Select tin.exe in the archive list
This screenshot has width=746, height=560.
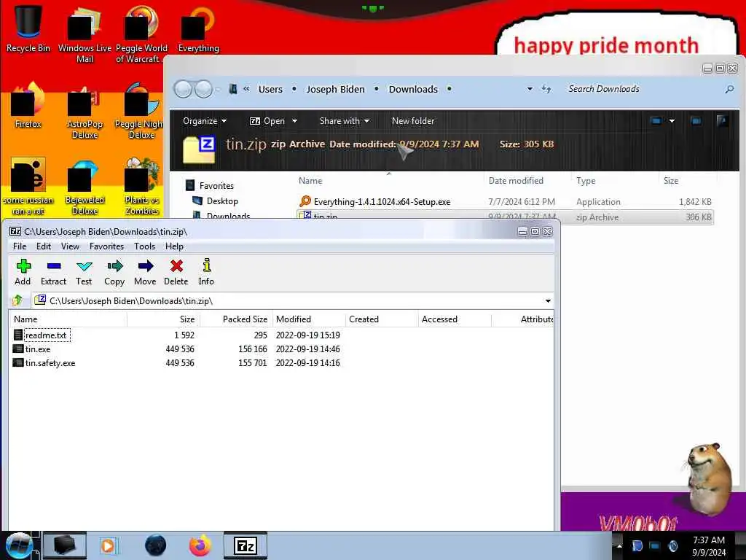tap(38, 349)
